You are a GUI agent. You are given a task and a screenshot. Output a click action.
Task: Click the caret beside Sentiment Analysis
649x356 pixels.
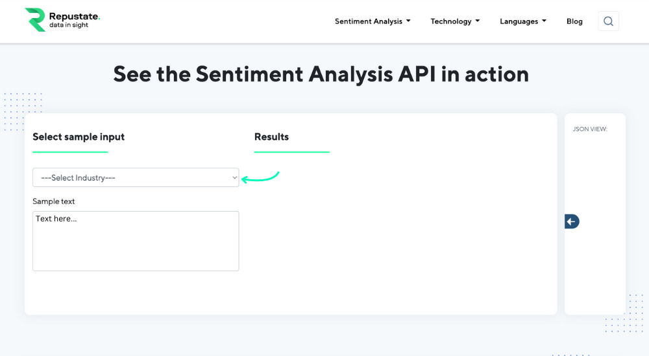coord(408,21)
